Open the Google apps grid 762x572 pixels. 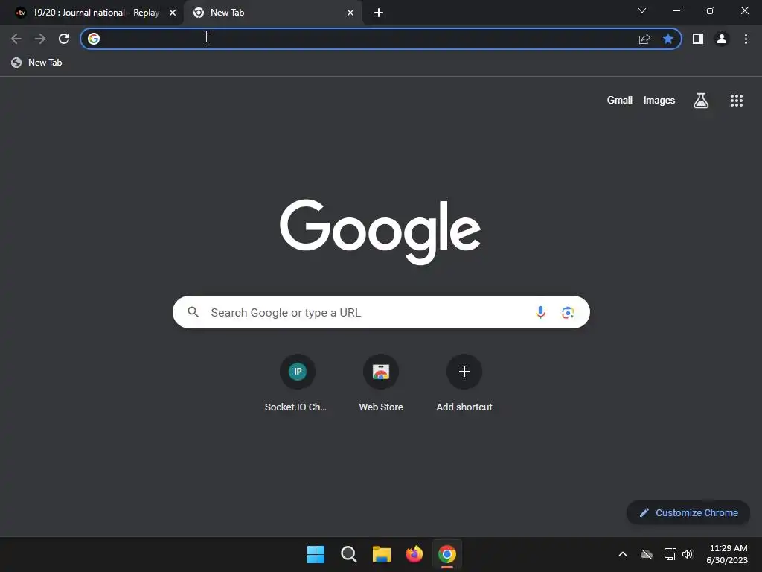tap(737, 101)
